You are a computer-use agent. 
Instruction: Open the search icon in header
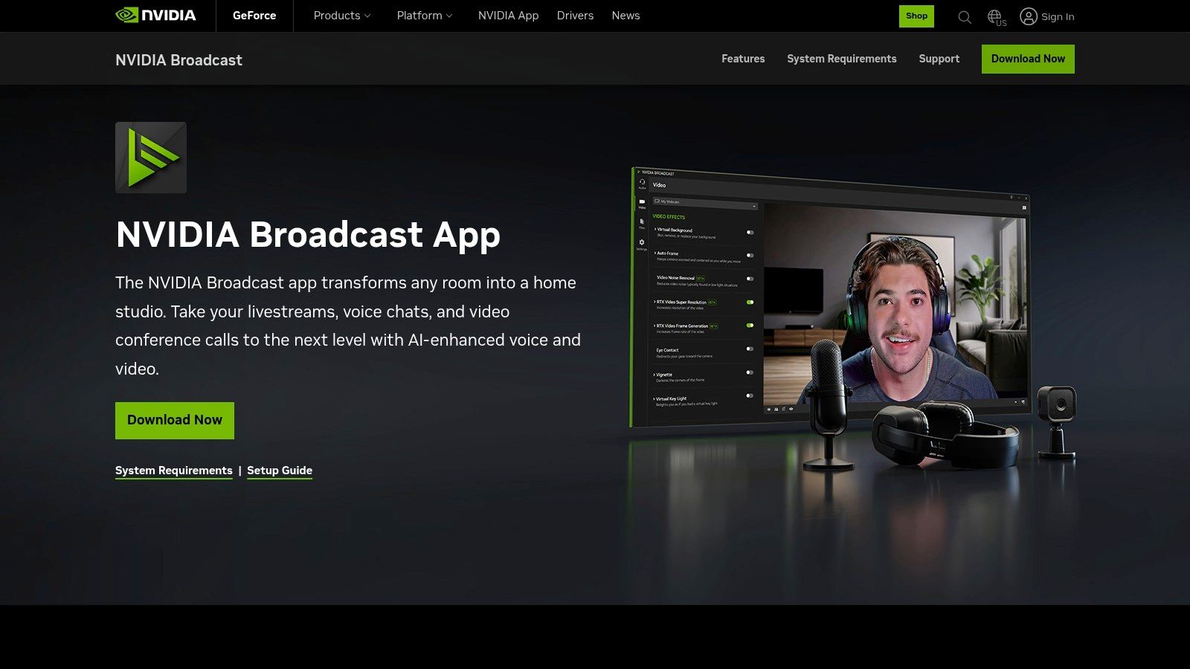click(x=965, y=16)
